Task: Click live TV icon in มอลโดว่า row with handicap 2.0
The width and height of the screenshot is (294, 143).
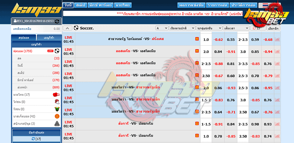Action: [197, 87]
